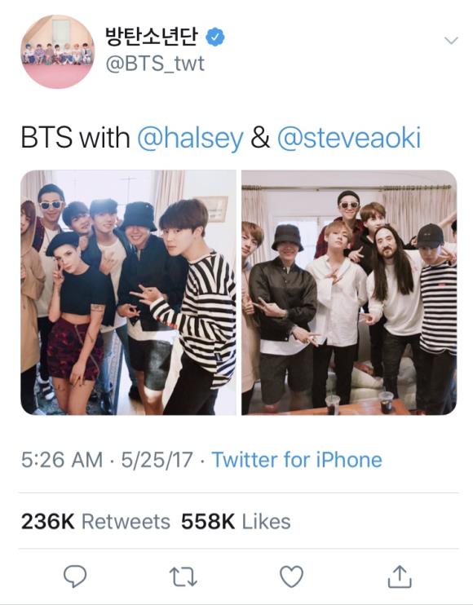Open the left group photo with Halsey
The height and width of the screenshot is (605, 473).
129,293
